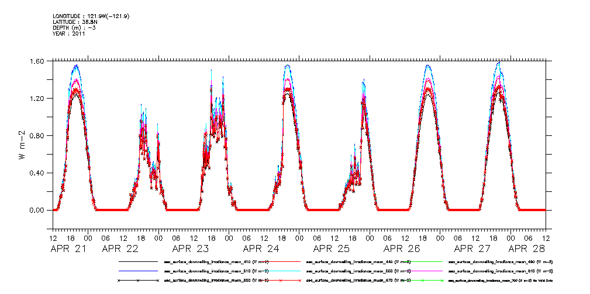
Task: Click the irradiance_mean_670 legend label
Action: [x=358, y=281]
